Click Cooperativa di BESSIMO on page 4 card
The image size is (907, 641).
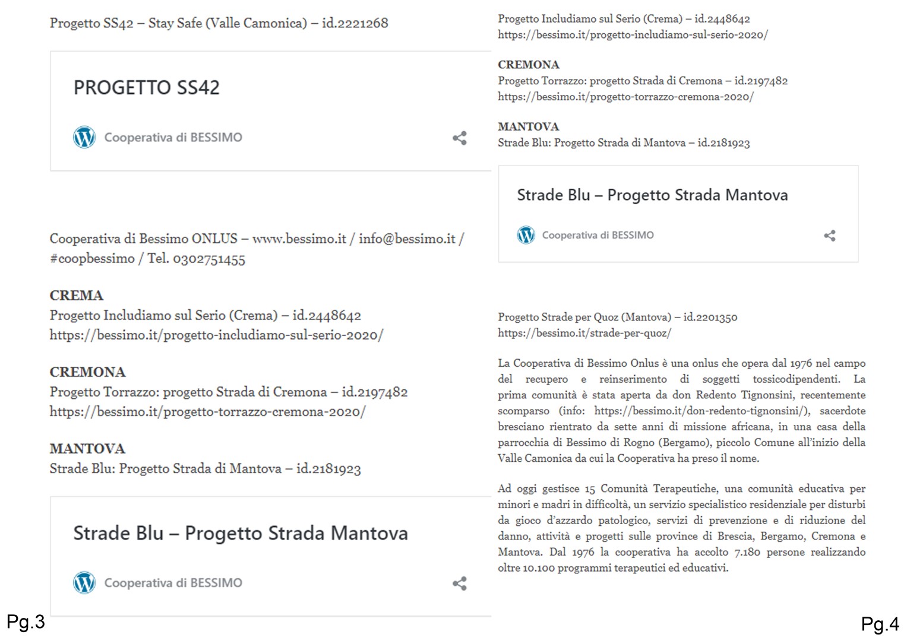598,235
